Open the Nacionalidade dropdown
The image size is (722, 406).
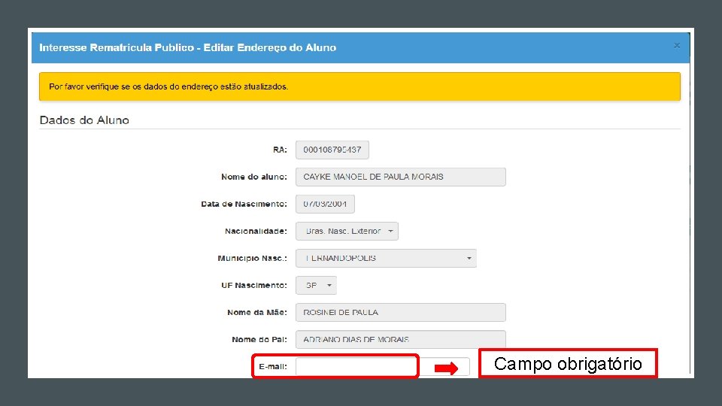347,231
